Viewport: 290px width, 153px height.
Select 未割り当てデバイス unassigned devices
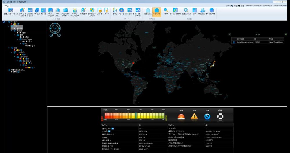(x=18, y=70)
